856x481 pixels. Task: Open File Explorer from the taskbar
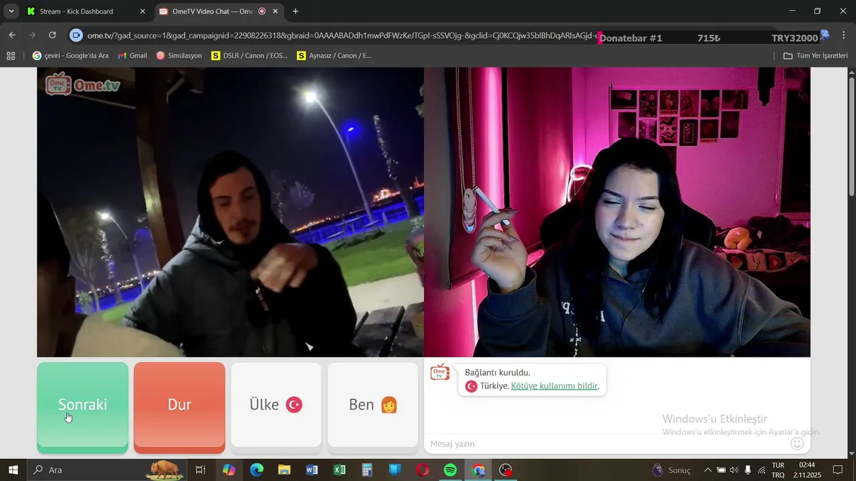coord(284,470)
